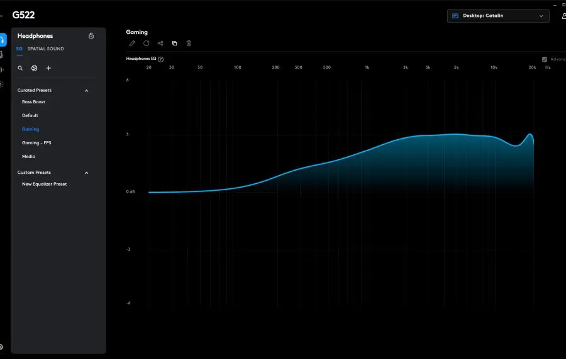Viewport: 566px width, 359px height.
Task: Delete the preset with the trash icon
Action: (x=189, y=43)
